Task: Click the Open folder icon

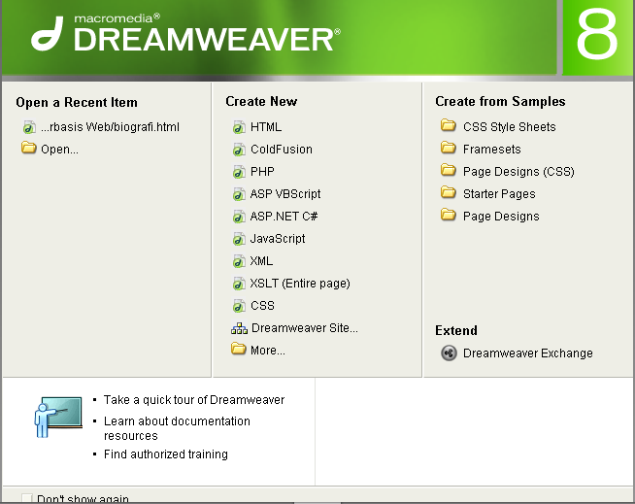Action: (29, 148)
